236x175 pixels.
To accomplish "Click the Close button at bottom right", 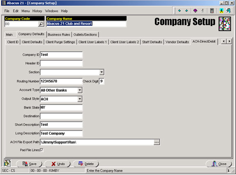I will point(218,164).
